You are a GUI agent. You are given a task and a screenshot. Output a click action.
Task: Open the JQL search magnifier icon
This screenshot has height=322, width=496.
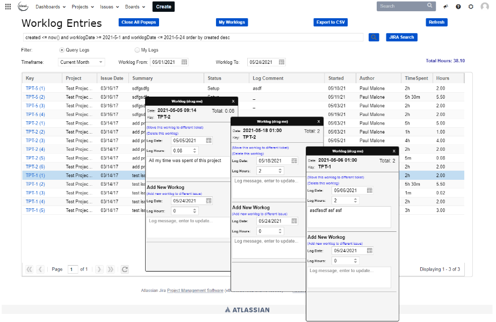[373, 37]
